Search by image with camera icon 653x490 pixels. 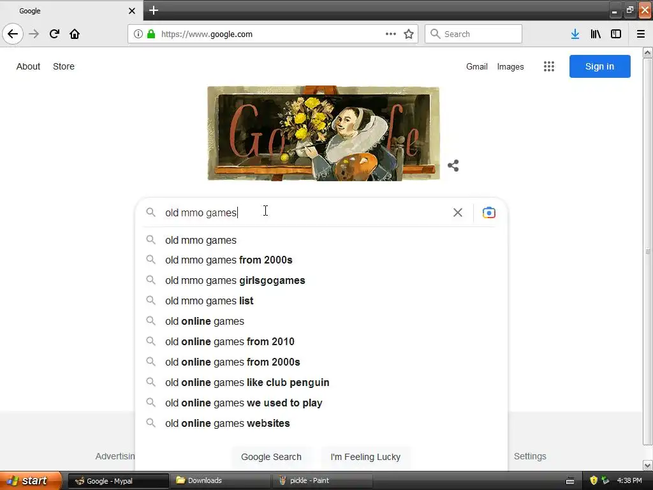pyautogui.click(x=489, y=212)
